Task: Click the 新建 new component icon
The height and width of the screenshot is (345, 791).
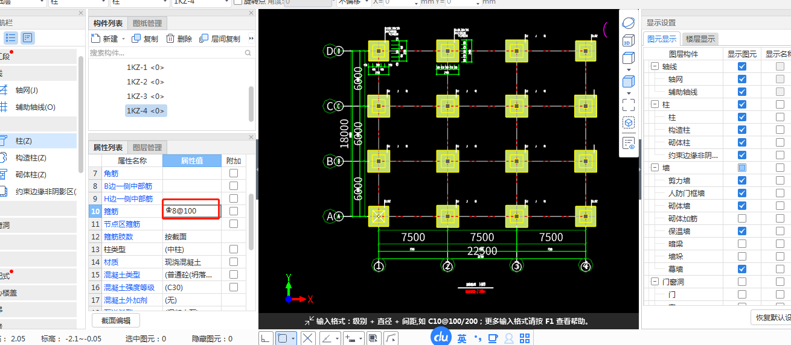Action: [x=95, y=39]
